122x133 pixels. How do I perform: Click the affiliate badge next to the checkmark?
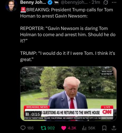coord(56,3)
